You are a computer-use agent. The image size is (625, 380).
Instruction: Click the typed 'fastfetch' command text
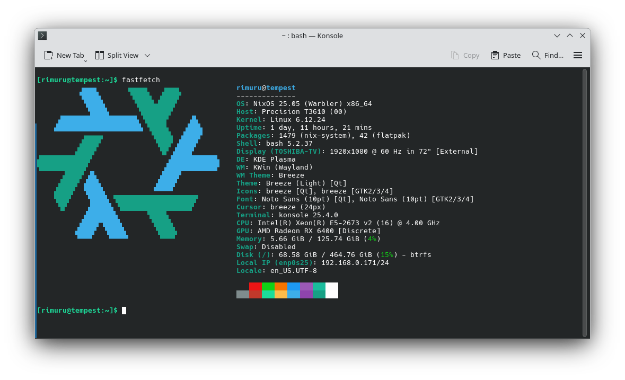pos(141,80)
